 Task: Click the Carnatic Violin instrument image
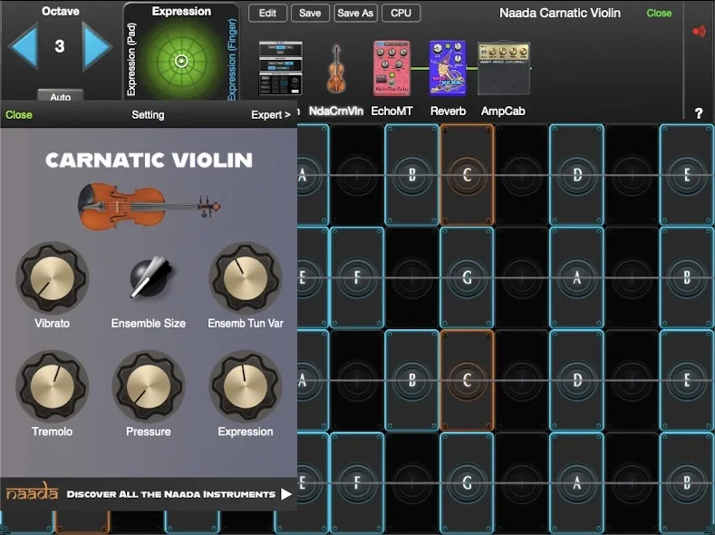pos(150,206)
